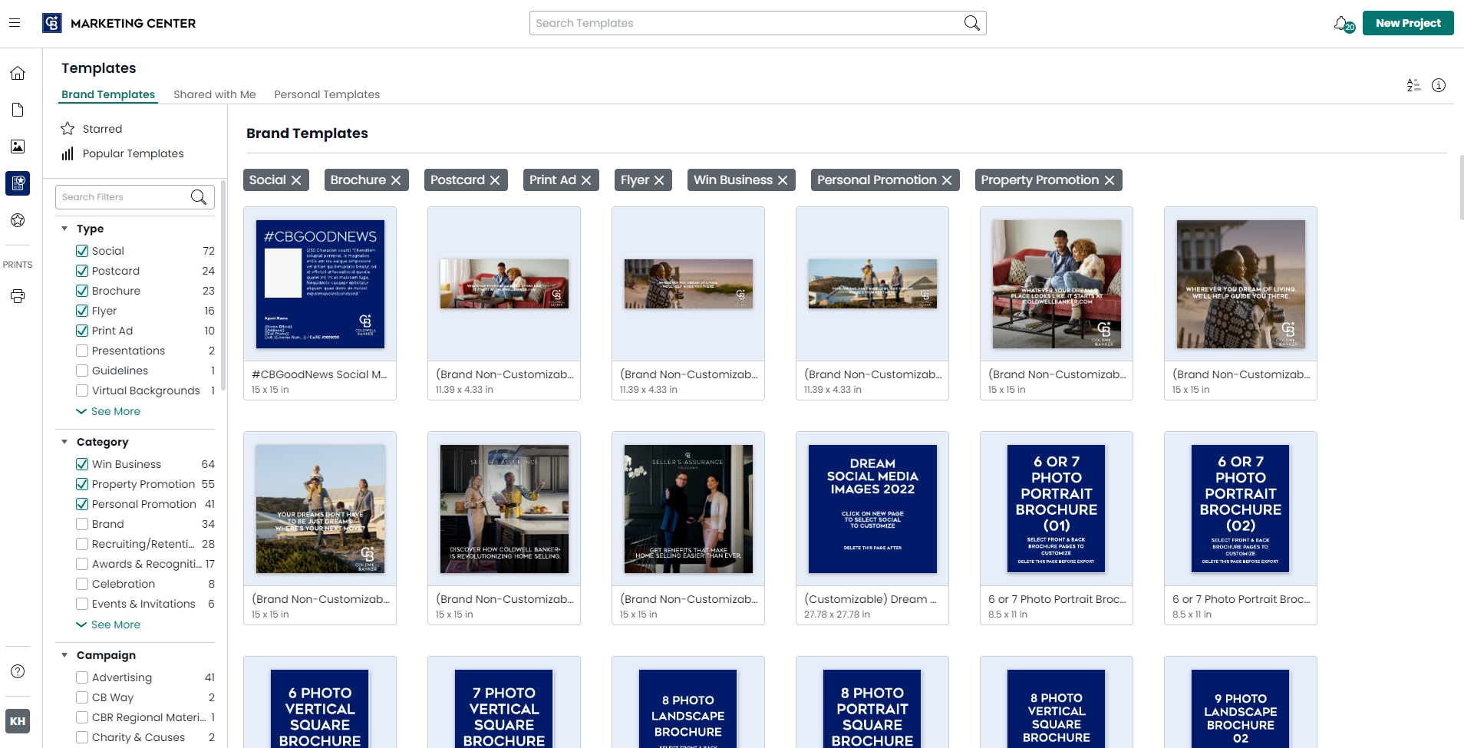Click the Starred star icon
1464x748 pixels.
pos(68,128)
